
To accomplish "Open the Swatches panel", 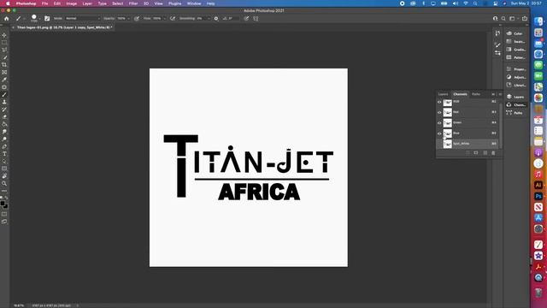I will pos(515,42).
